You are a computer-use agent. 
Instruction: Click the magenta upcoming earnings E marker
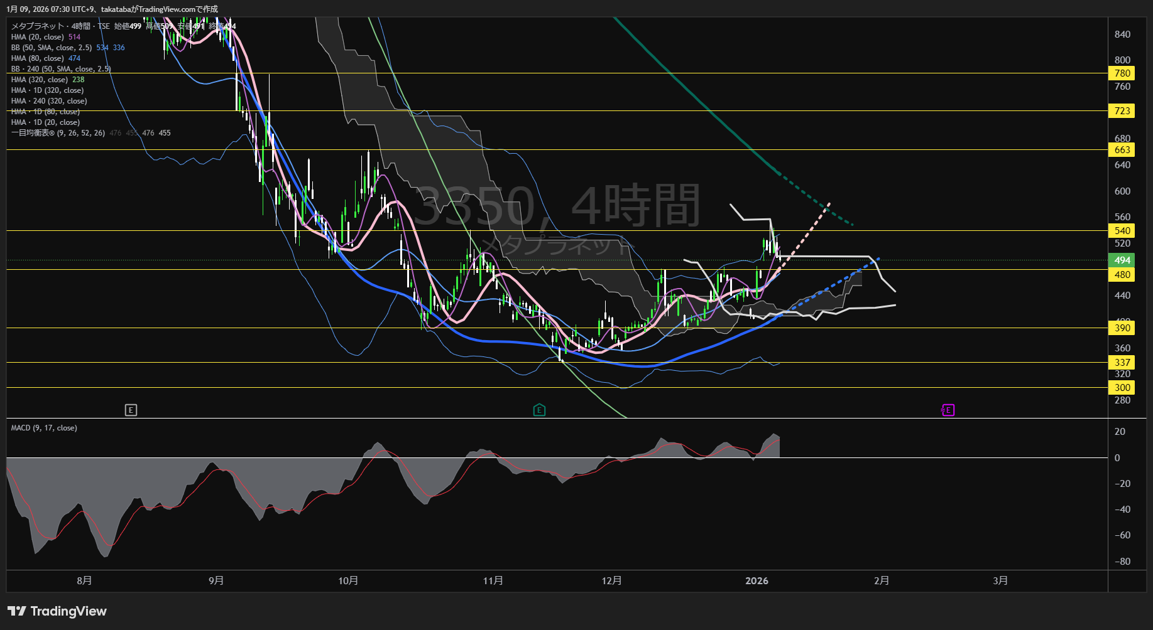[x=948, y=410]
